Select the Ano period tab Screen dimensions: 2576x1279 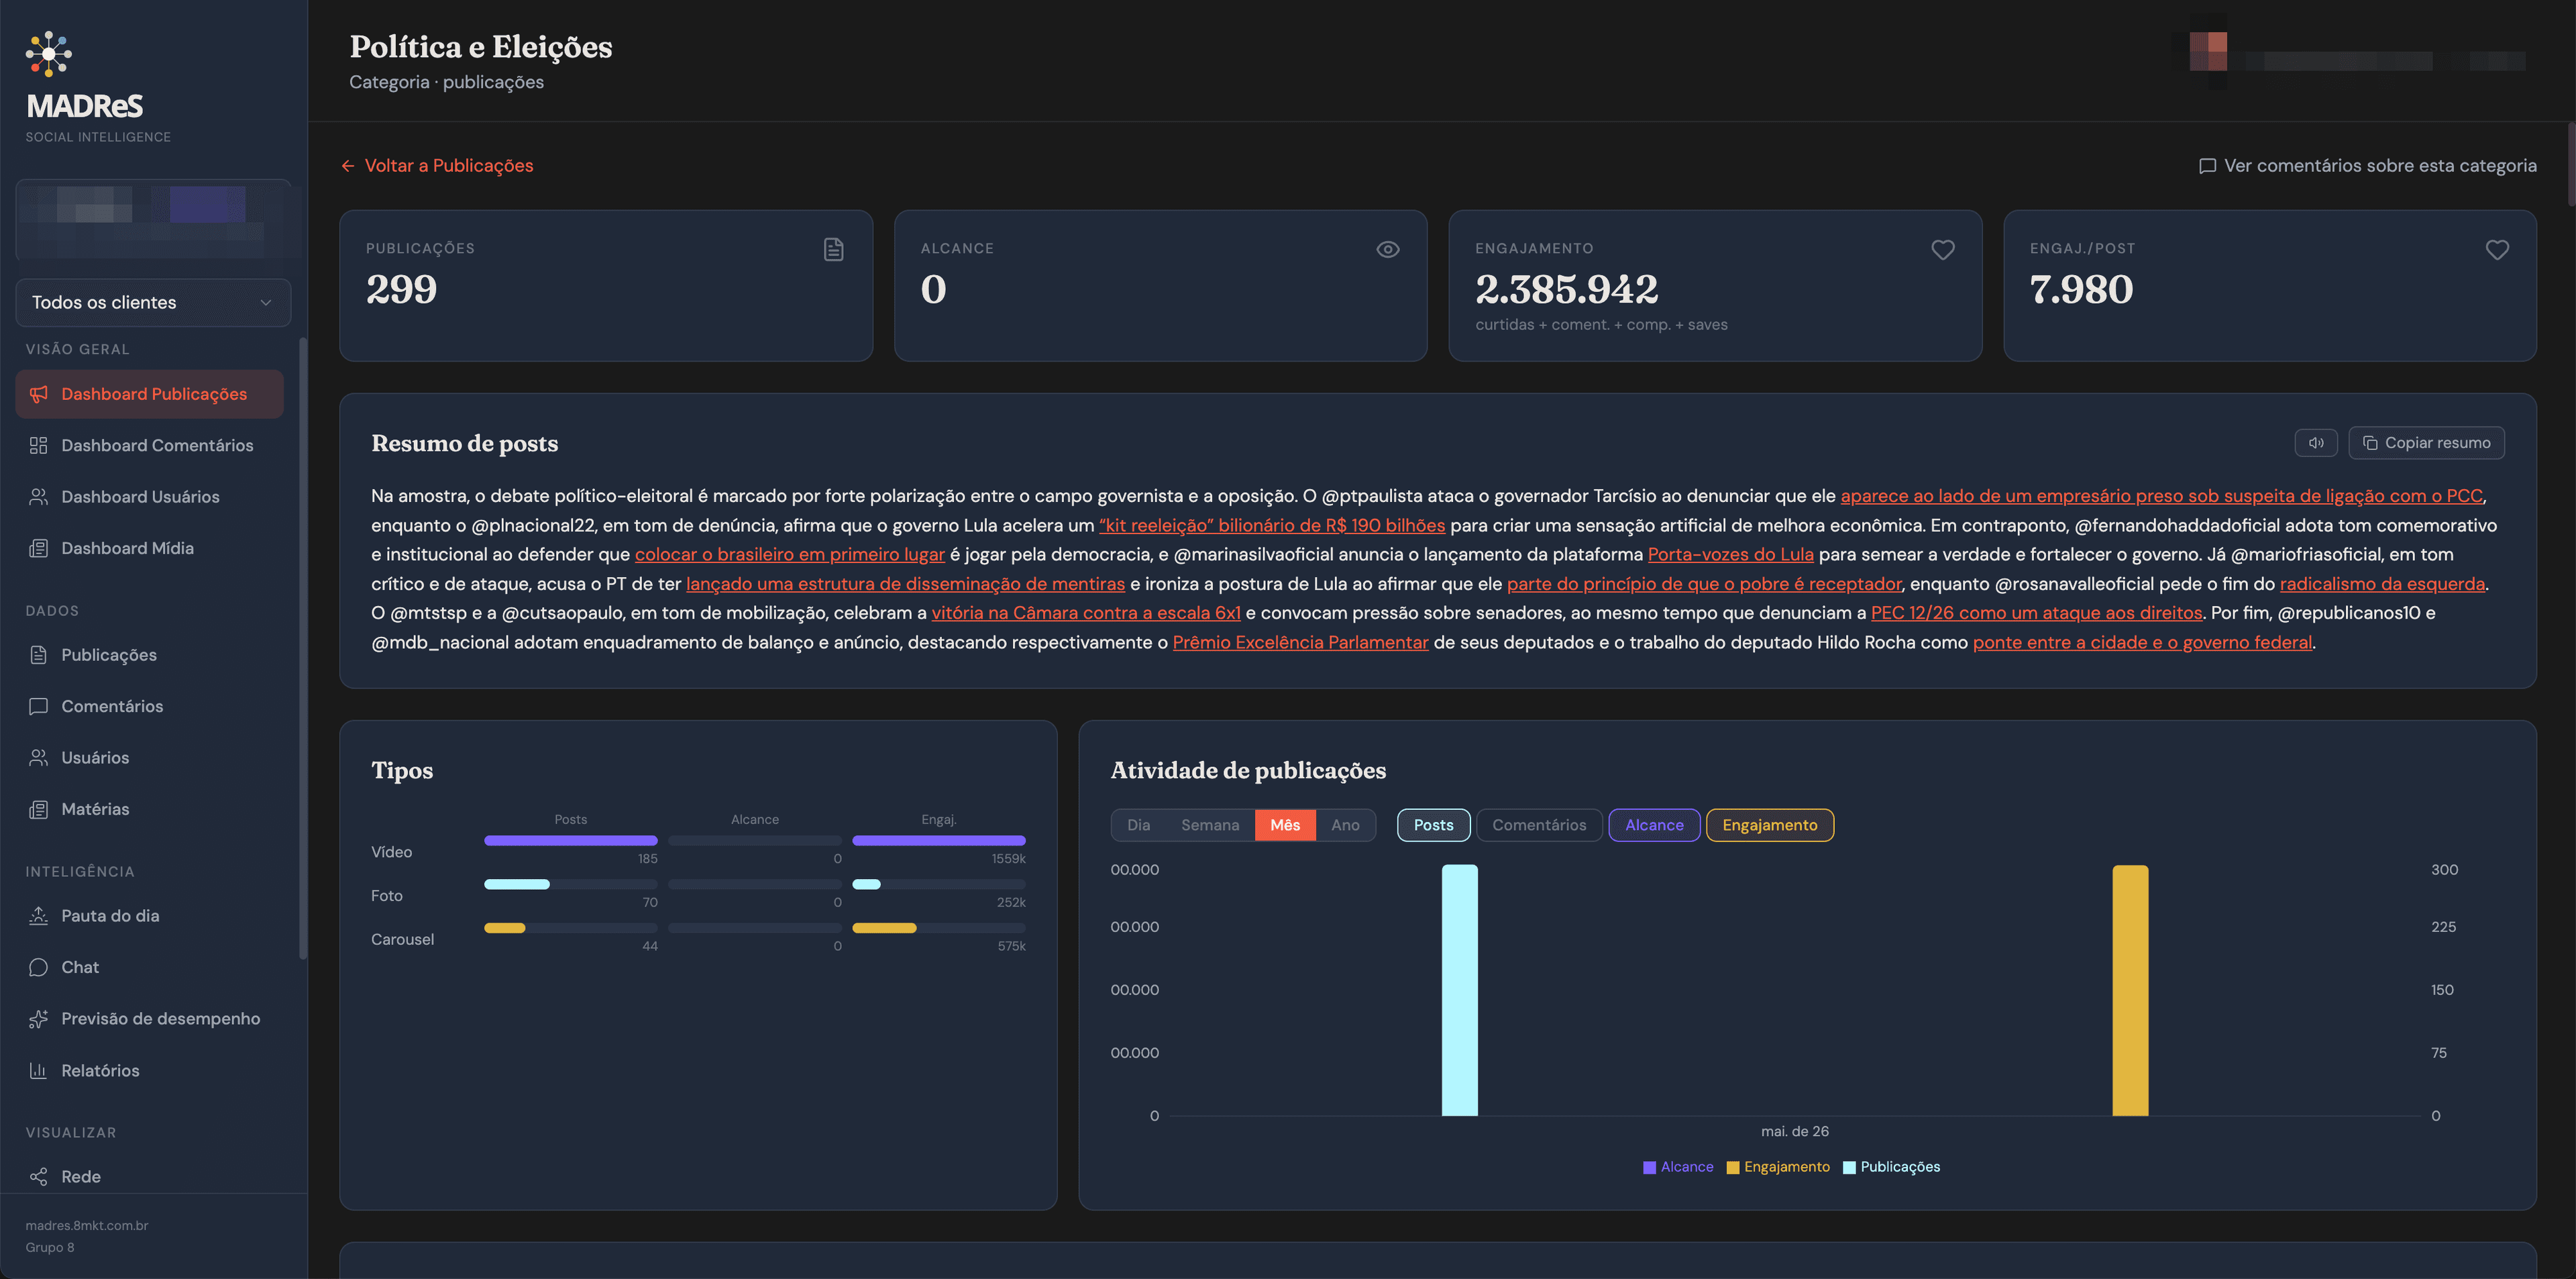(x=1345, y=825)
